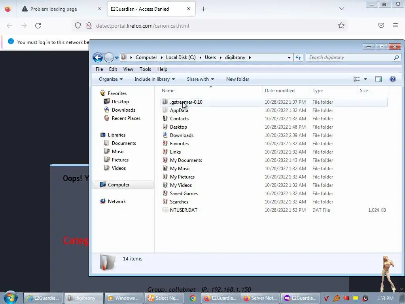Select Favorites in the navigation pane

click(x=117, y=93)
